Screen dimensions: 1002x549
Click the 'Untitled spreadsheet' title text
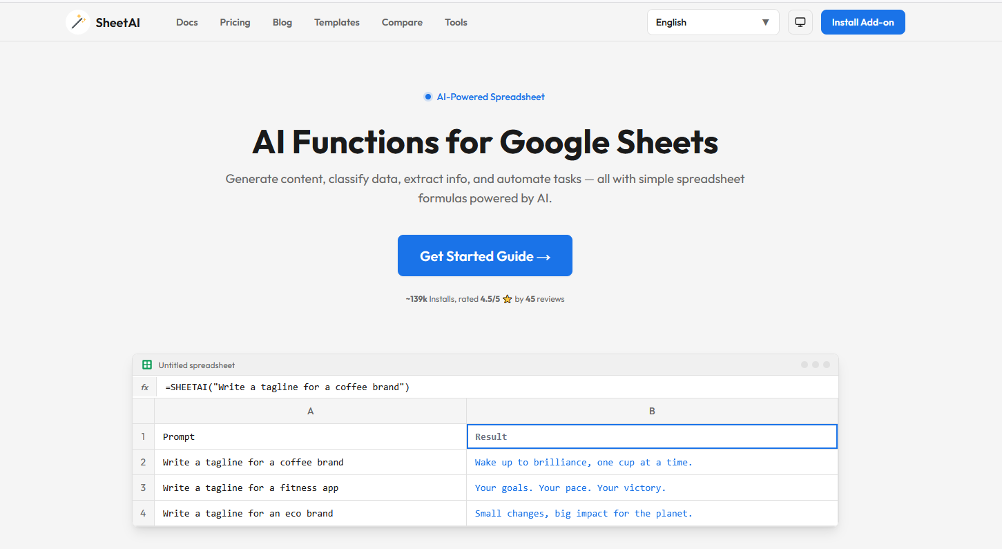click(x=197, y=365)
